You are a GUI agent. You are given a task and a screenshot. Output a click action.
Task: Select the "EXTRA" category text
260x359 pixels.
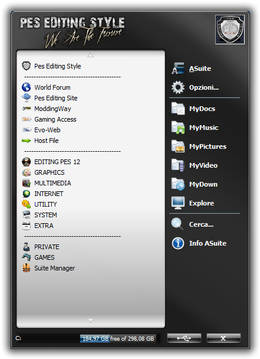coord(44,226)
